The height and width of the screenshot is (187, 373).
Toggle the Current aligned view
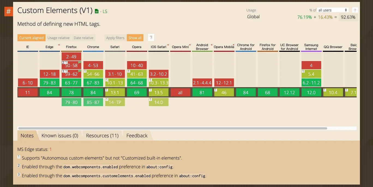click(31, 38)
